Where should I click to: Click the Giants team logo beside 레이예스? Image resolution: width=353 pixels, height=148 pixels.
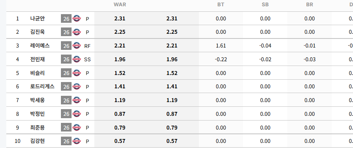[x=77, y=46]
